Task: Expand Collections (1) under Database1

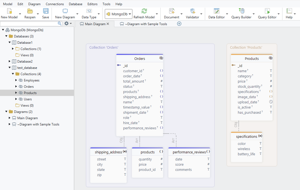Action: pos(13,49)
